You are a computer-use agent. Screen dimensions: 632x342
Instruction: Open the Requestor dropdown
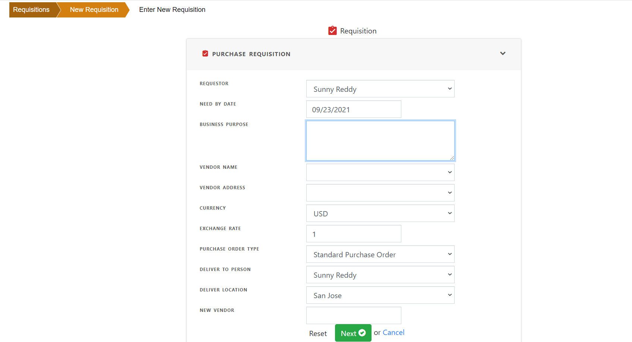point(380,89)
